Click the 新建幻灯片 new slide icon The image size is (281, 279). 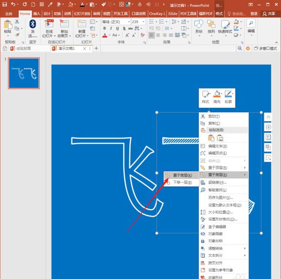(x=82, y=24)
